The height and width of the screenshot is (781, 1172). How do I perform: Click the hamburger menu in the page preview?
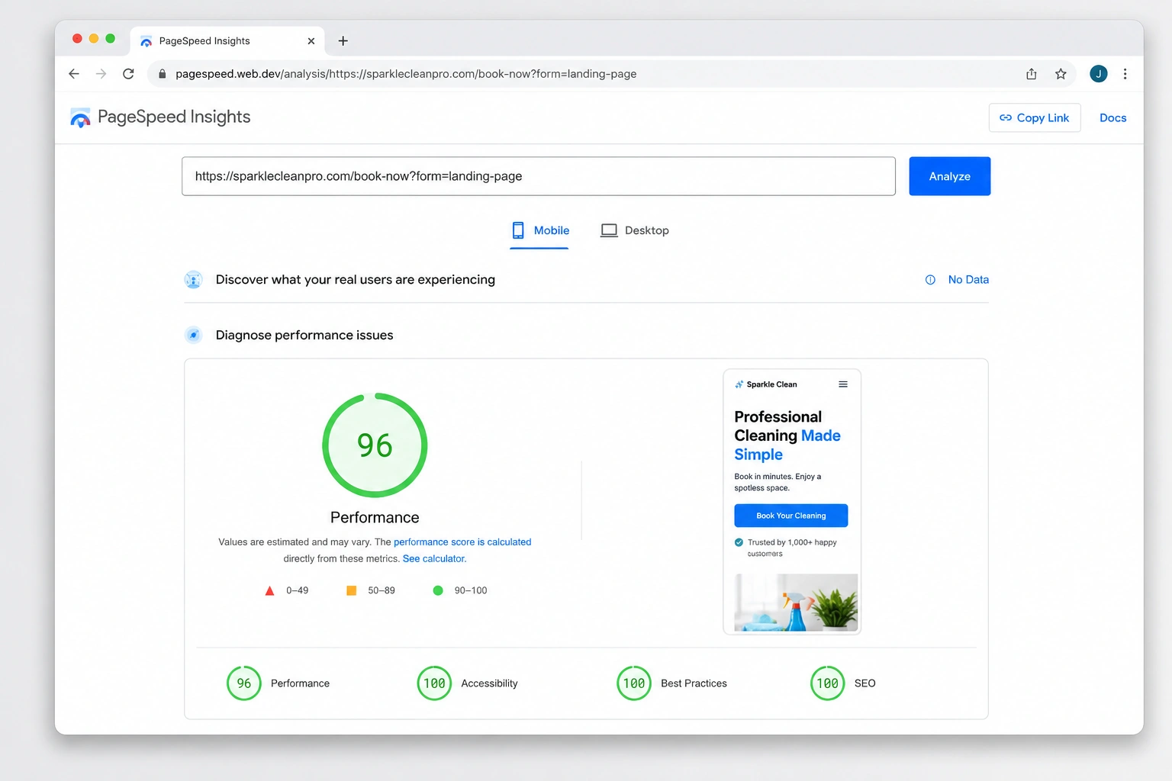click(843, 384)
